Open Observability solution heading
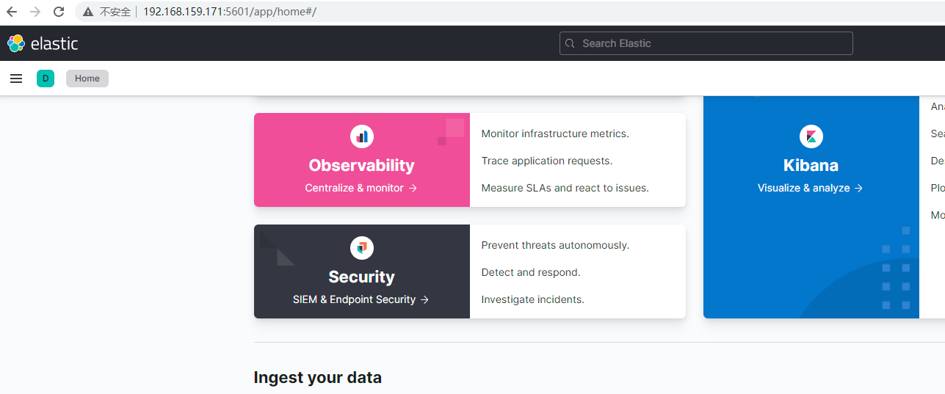This screenshot has width=945, height=394. tap(362, 165)
